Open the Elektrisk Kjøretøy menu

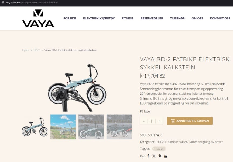click(99, 18)
